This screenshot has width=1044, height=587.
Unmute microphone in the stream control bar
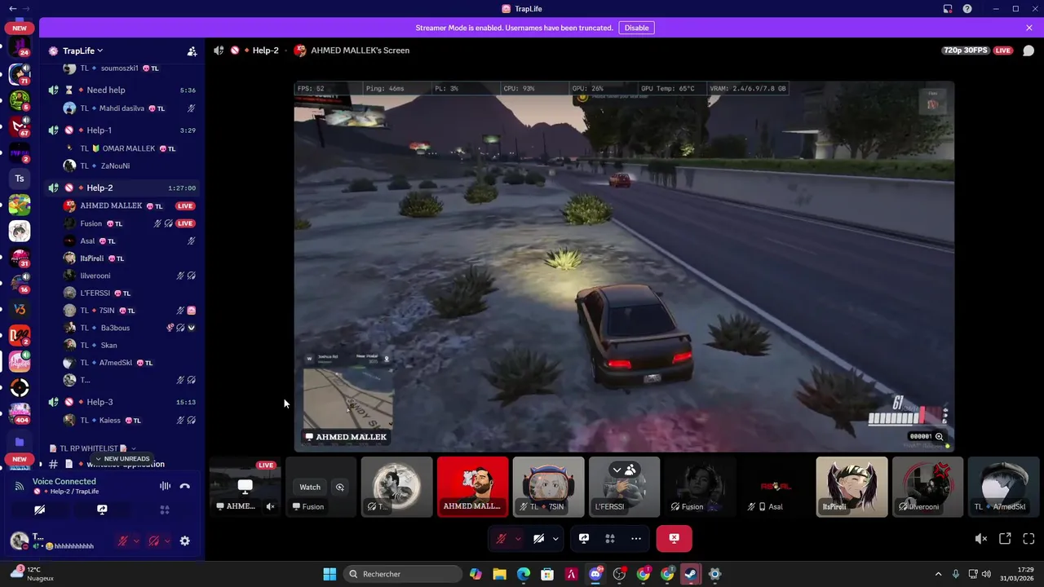coord(501,538)
